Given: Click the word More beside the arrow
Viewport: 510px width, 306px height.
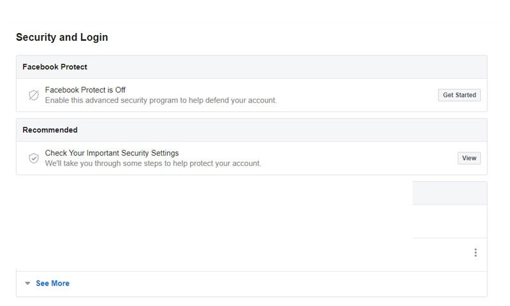Looking at the screenshot, I should pos(60,283).
